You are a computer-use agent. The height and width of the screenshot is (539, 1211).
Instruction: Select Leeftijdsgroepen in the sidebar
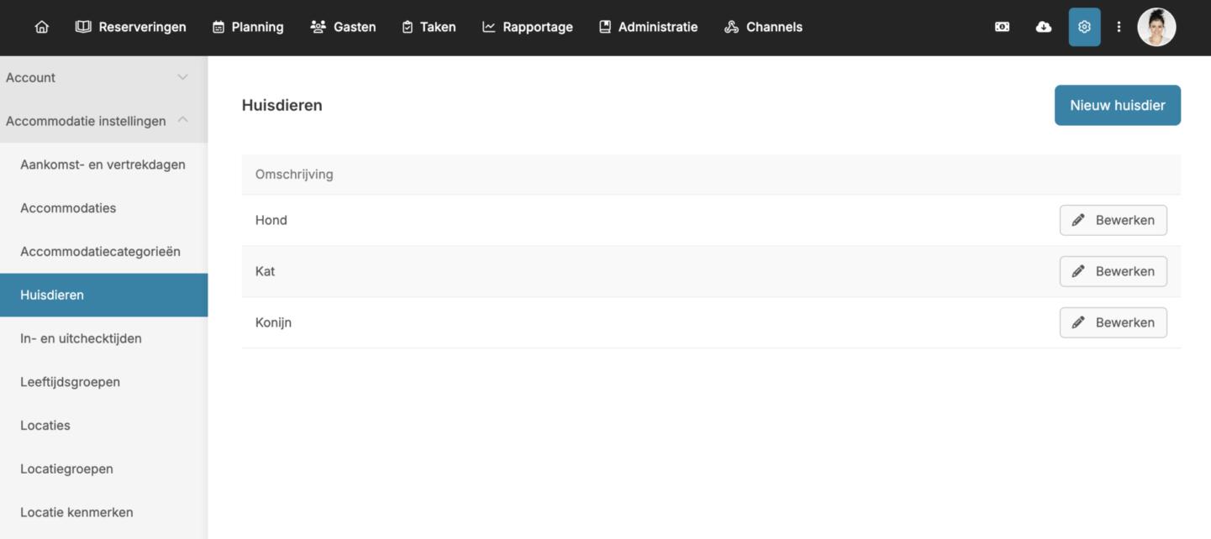[70, 382]
